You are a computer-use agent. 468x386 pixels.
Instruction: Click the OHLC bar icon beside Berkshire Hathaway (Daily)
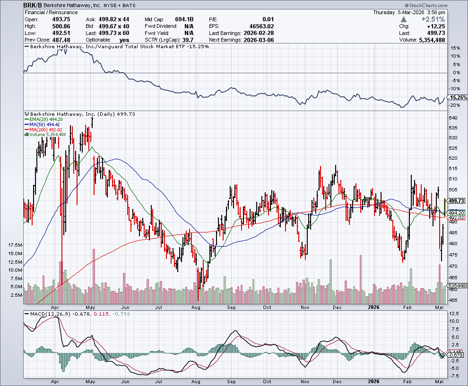pyautogui.click(x=26, y=114)
